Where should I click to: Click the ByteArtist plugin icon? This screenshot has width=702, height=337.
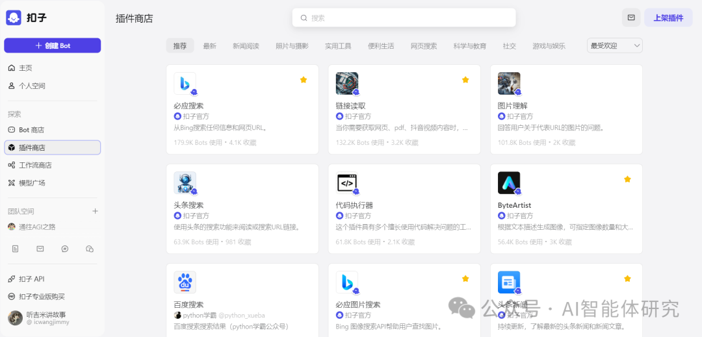(x=509, y=182)
